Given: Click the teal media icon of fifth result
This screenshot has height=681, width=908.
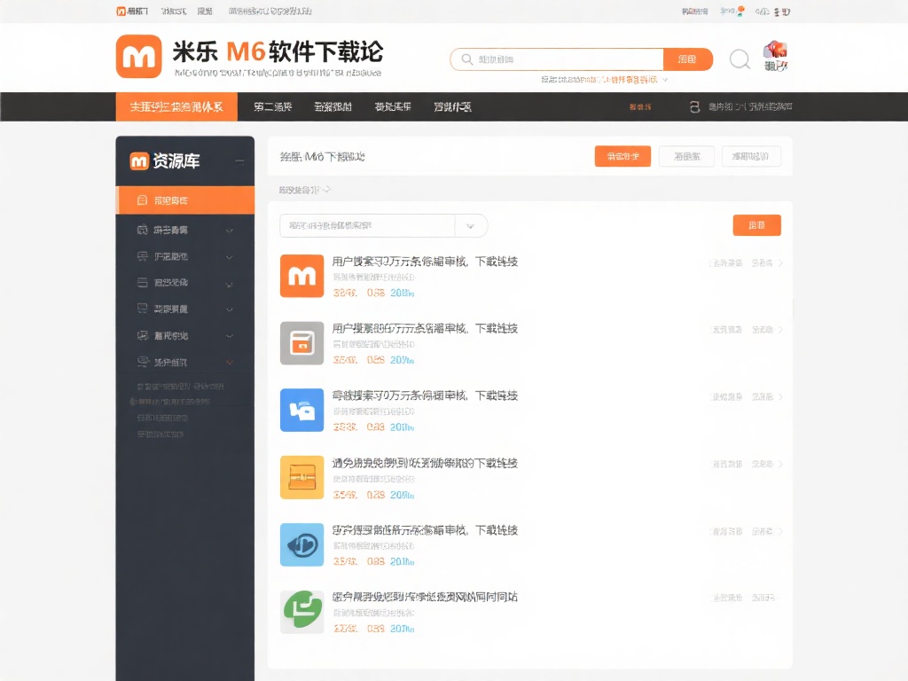Looking at the screenshot, I should 301,544.
